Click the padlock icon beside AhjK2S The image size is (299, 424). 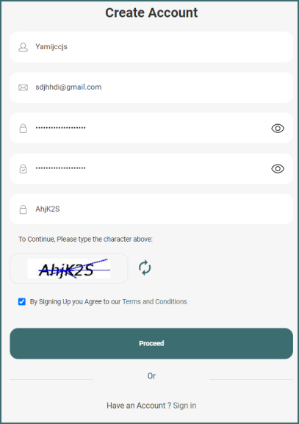[23, 209]
